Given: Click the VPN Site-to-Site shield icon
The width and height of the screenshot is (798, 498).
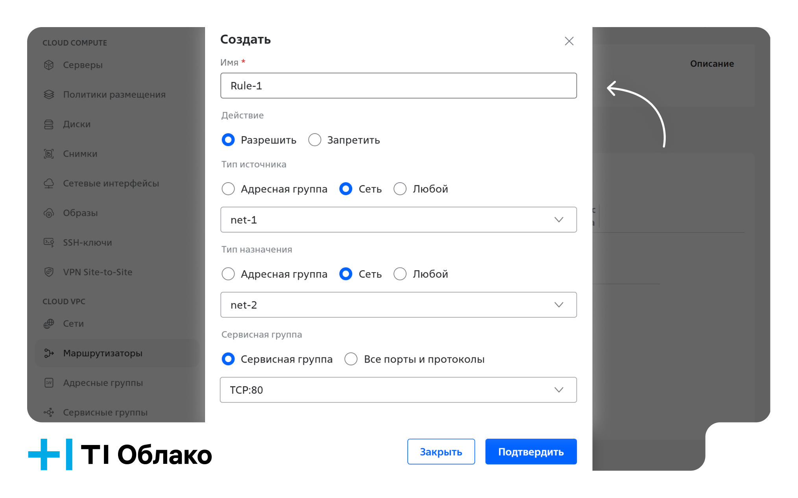Looking at the screenshot, I should (x=49, y=272).
